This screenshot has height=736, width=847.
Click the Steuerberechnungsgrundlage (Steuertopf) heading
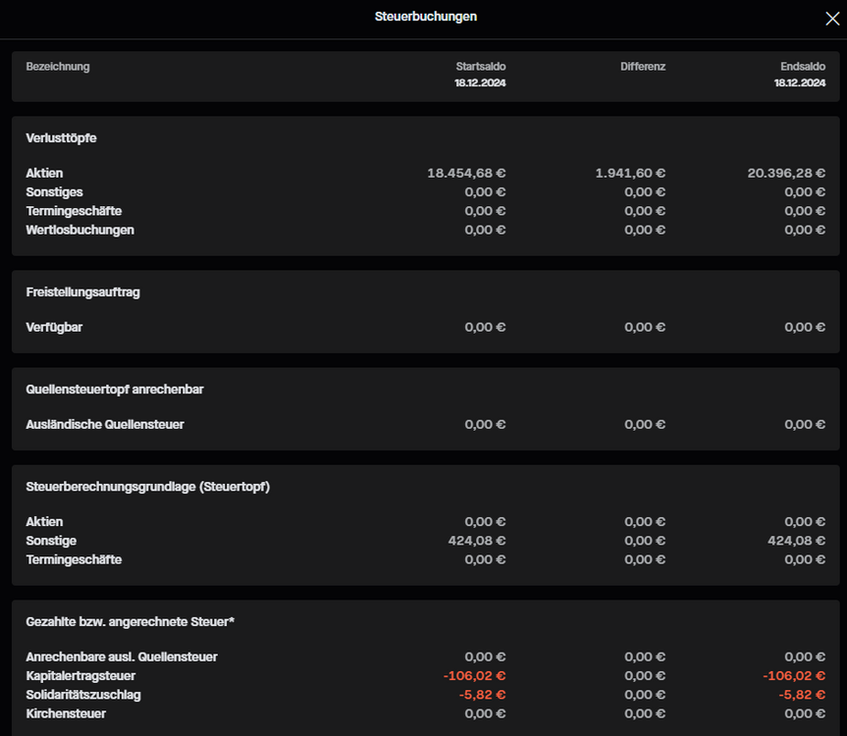(x=147, y=487)
